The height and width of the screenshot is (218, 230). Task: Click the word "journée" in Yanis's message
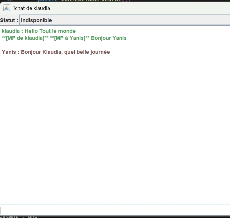point(100,52)
